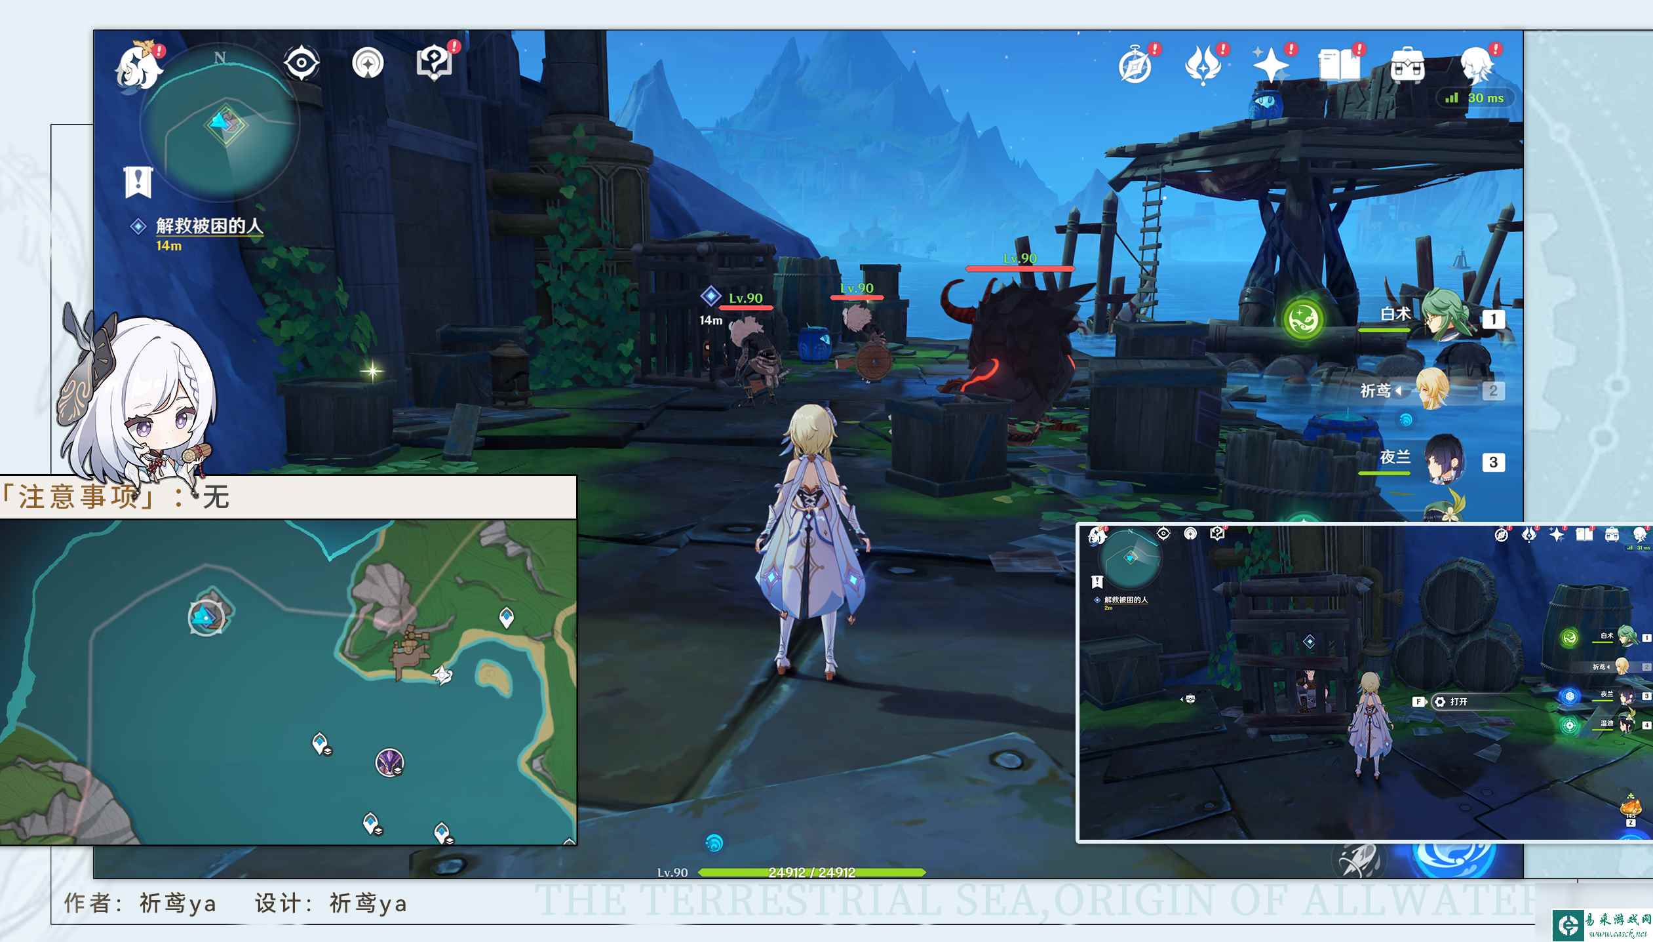Open the quest log exclamation bookmark
This screenshot has height=942, width=1653.
[x=138, y=182]
